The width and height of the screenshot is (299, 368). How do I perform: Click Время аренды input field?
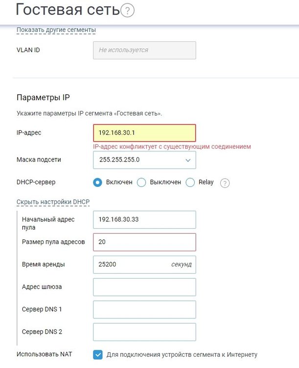pos(144,264)
